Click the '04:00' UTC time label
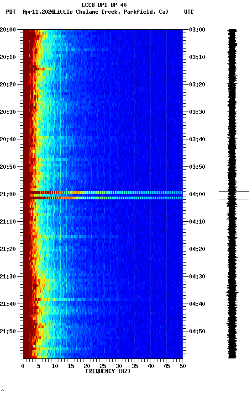Image resolution: width=252 pixels, height=395 pixels. pos(197,194)
